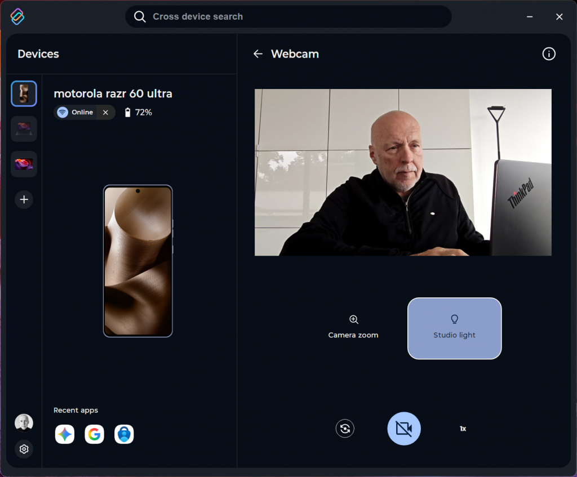Disconnect using the X beside Online
This screenshot has width=577, height=477.
105,113
